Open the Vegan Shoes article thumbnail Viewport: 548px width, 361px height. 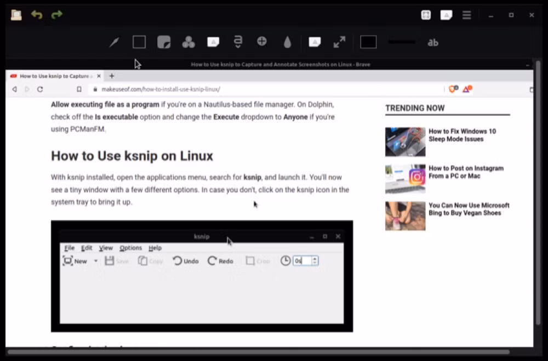point(406,216)
